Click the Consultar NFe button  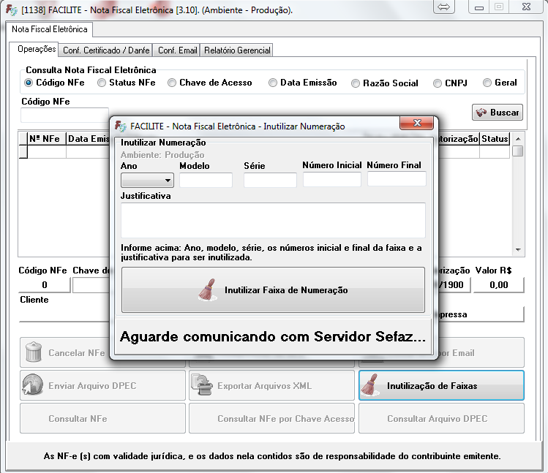click(102, 418)
